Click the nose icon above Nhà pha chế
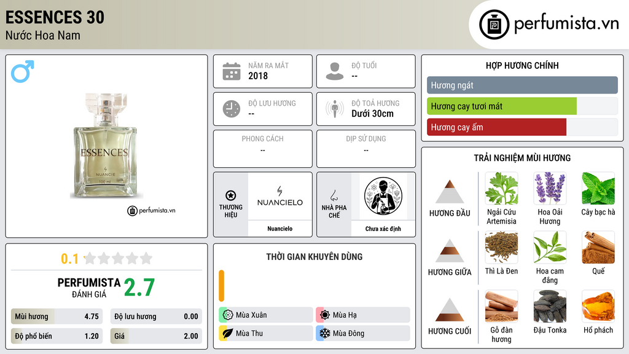Viewport: 629px width, 354px height. (x=334, y=195)
